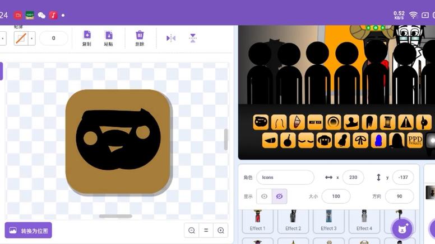Click the delete (删除) trash icon
This screenshot has width=435, height=244.
tap(140, 38)
